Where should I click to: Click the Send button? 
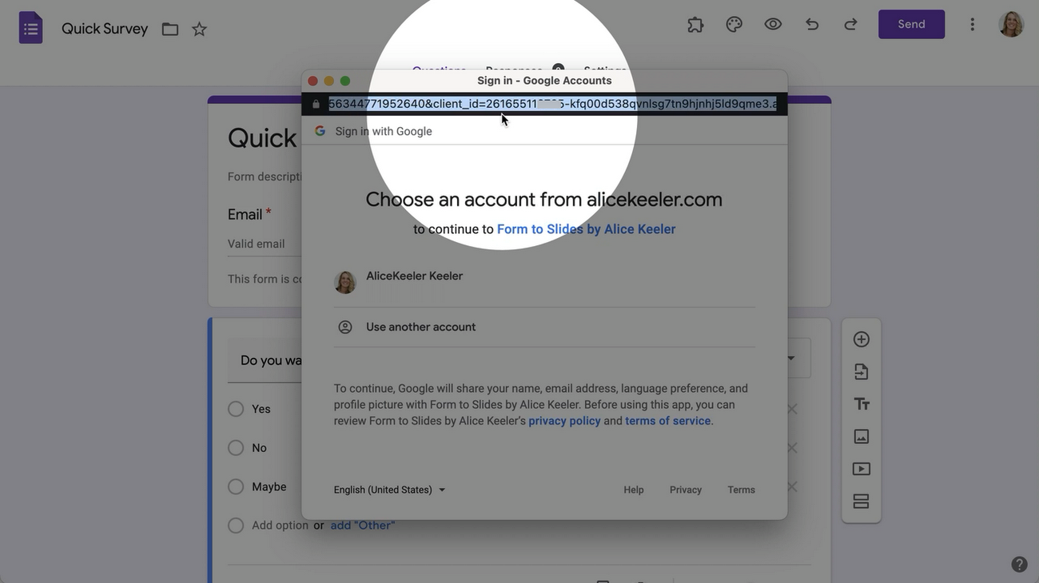click(x=911, y=24)
